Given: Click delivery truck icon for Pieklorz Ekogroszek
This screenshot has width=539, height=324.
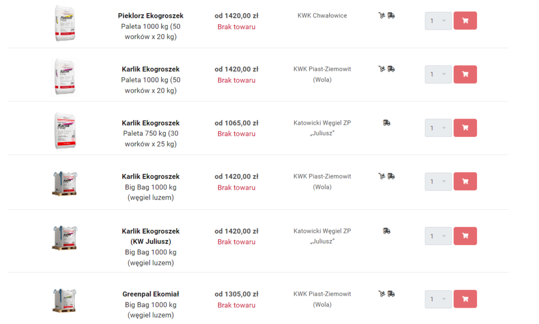Looking at the screenshot, I should coord(391,15).
